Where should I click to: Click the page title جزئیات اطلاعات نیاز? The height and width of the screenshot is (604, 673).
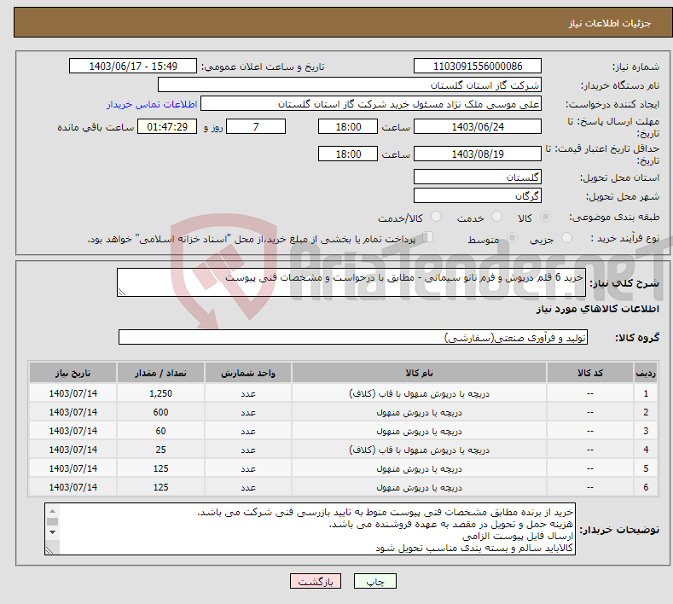[x=610, y=23]
